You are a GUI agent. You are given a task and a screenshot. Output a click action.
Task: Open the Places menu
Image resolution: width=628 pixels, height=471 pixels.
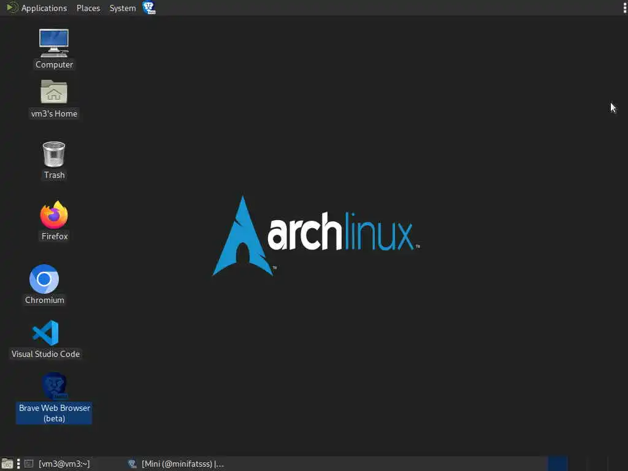point(88,8)
